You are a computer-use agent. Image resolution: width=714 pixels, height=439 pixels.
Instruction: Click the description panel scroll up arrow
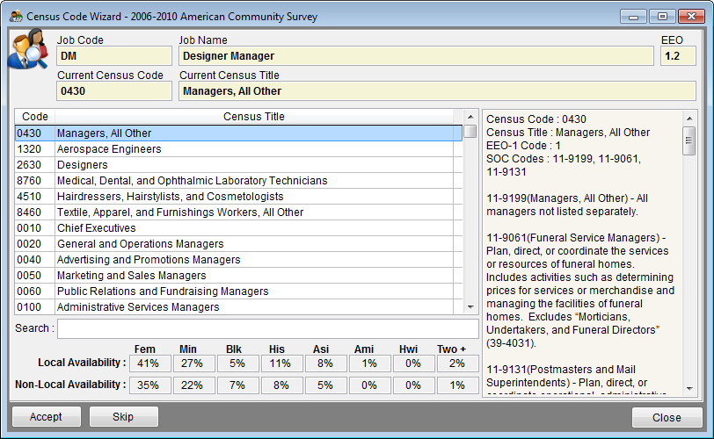point(689,119)
